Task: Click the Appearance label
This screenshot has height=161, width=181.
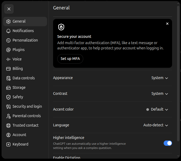Action: (63, 78)
